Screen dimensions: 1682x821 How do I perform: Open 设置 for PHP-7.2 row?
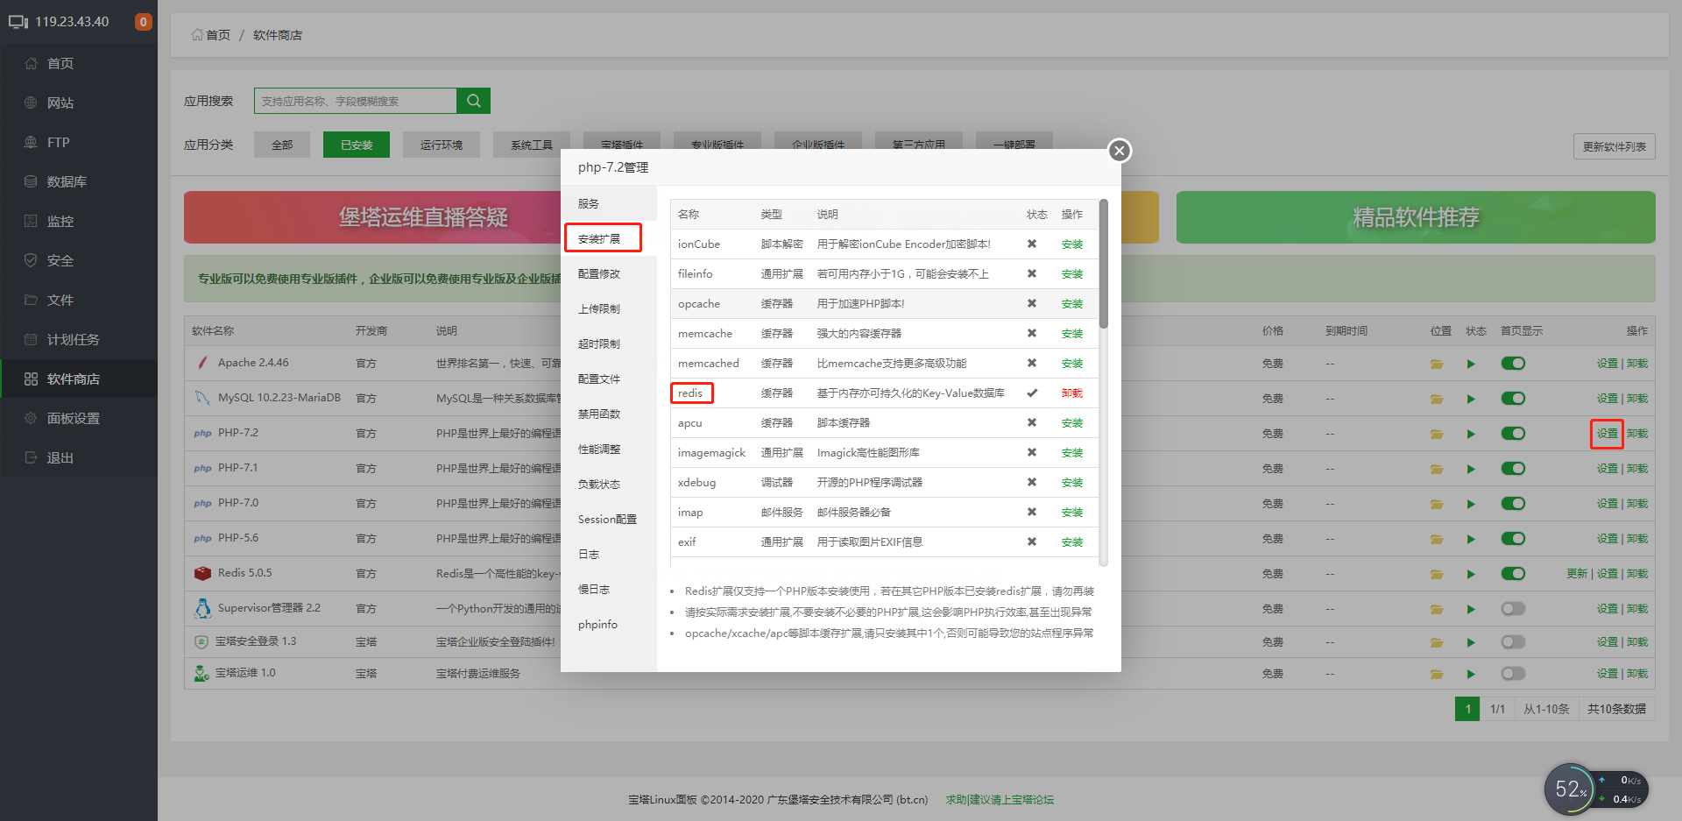[x=1607, y=434]
